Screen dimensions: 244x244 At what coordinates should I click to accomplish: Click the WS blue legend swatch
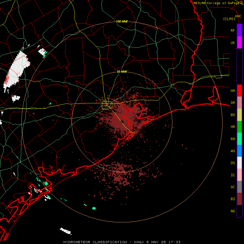point(239,151)
